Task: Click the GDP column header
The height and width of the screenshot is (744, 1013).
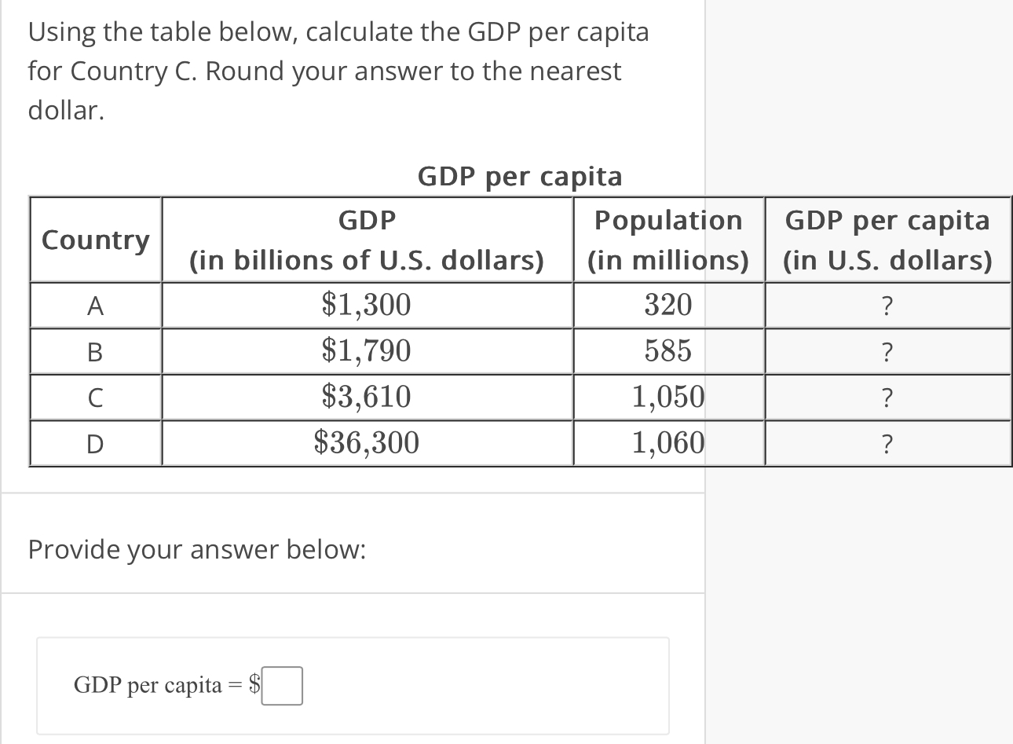Action: (367, 240)
